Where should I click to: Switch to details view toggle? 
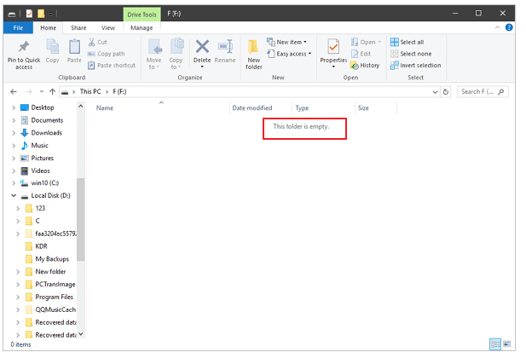pos(495,344)
